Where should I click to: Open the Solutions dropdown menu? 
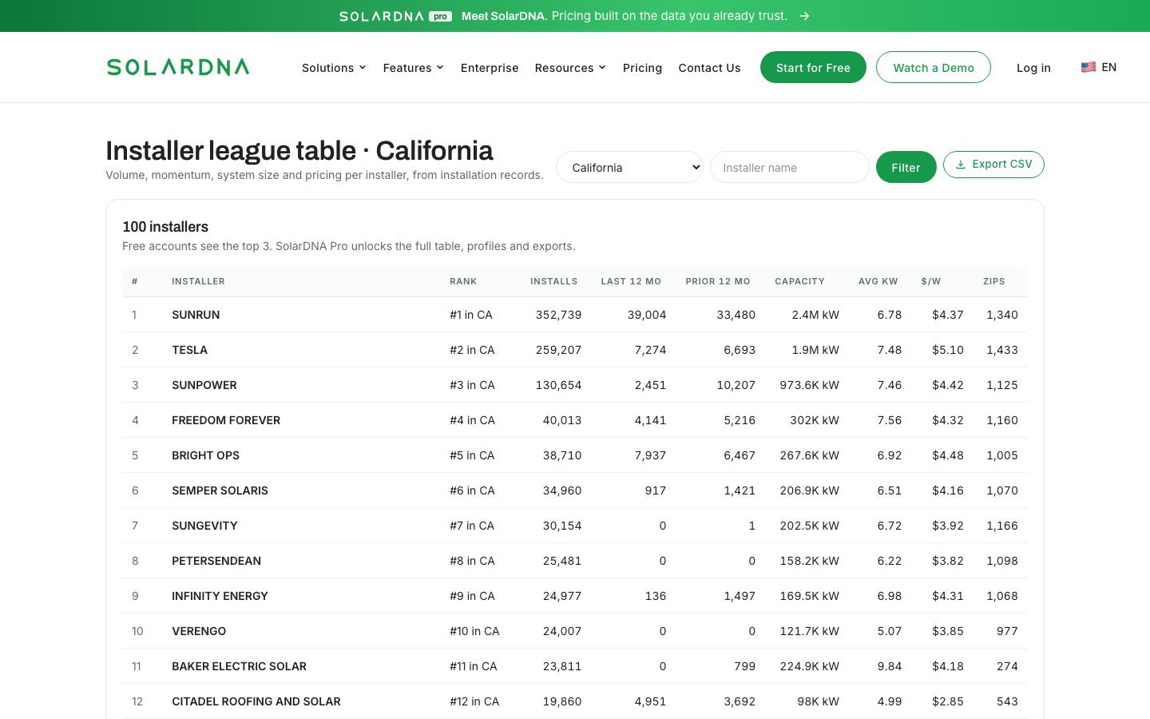334,68
